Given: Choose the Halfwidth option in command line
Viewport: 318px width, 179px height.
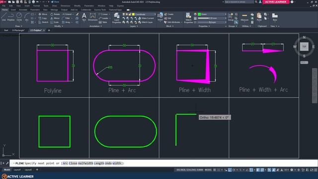Looking at the screenshot, I should (85, 163).
